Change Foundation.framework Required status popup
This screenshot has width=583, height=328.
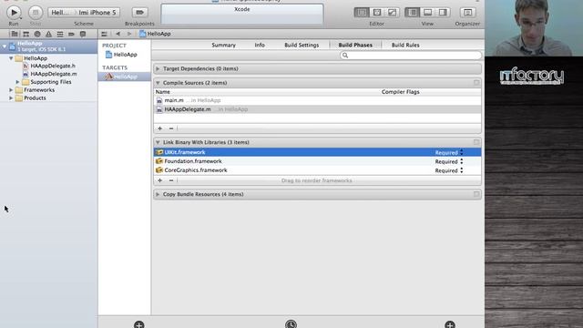(x=449, y=161)
